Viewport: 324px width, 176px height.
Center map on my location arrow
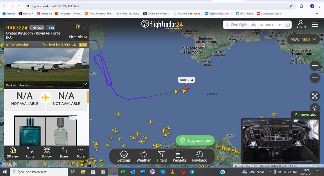(315, 108)
